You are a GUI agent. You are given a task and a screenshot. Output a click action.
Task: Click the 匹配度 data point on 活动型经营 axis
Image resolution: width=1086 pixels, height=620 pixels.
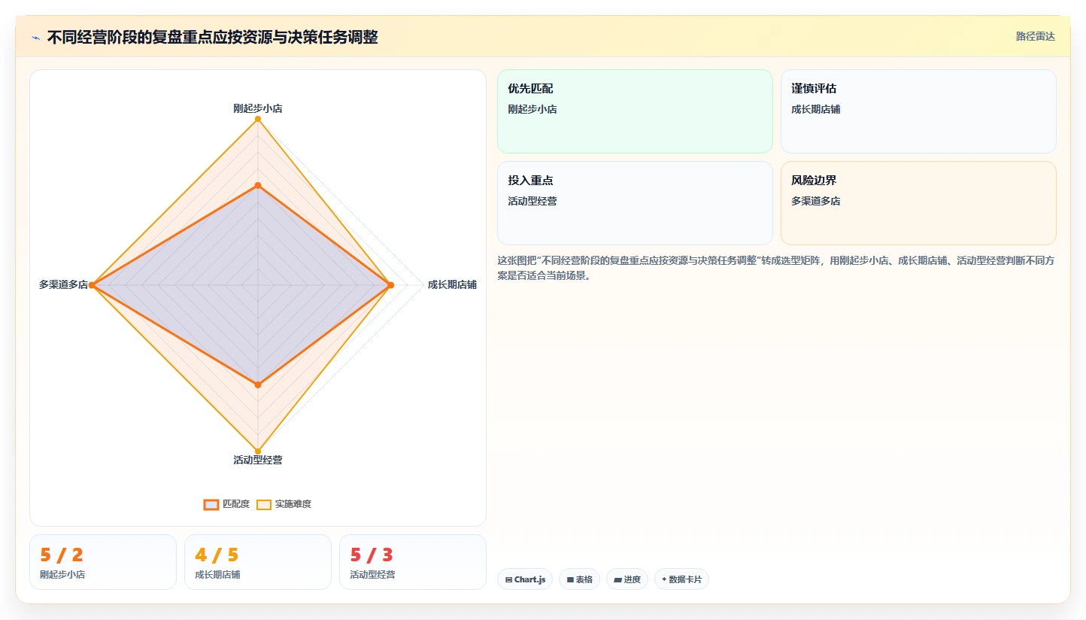[x=258, y=384]
